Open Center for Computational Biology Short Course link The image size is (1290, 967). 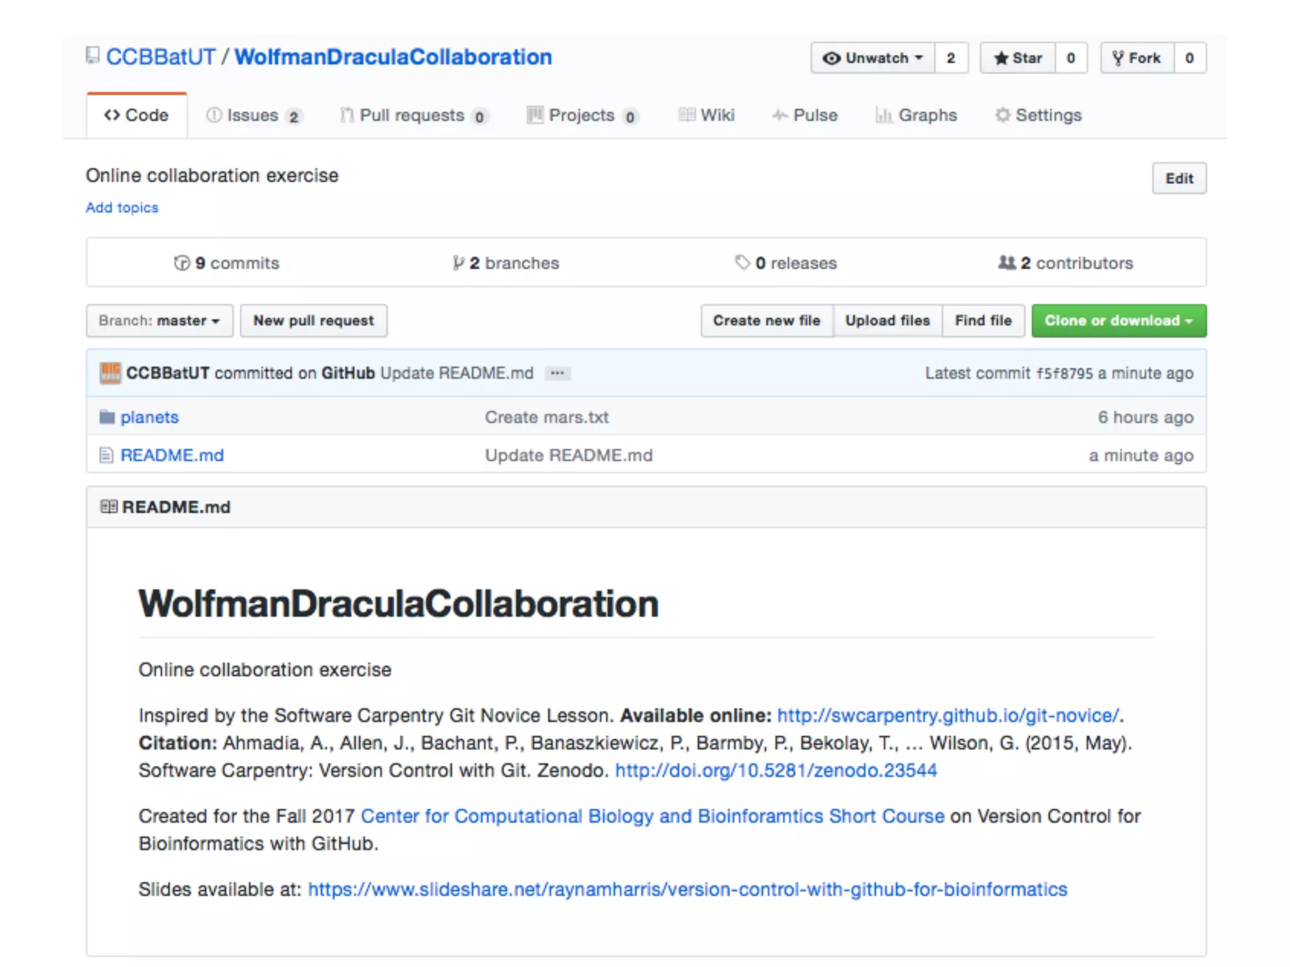(653, 816)
